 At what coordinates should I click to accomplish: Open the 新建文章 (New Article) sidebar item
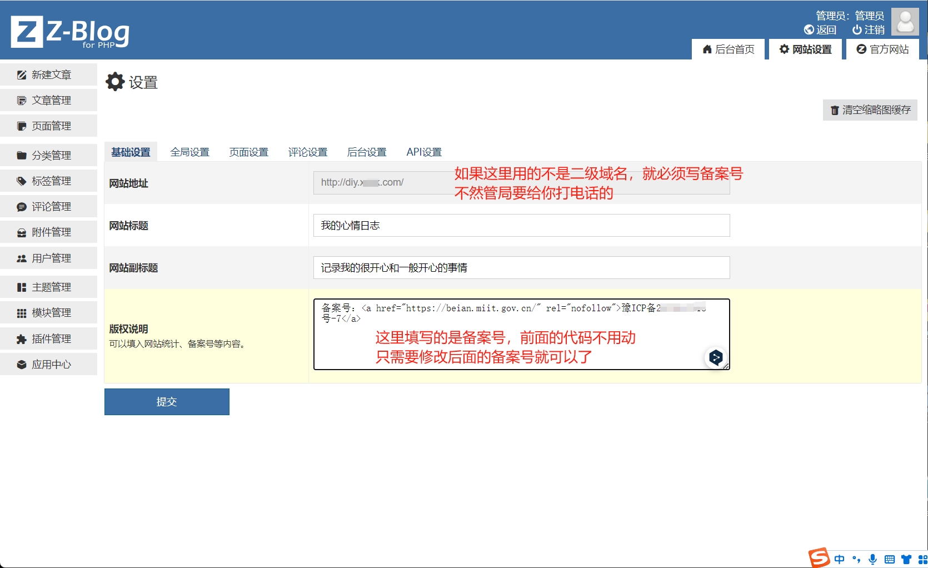pos(50,74)
